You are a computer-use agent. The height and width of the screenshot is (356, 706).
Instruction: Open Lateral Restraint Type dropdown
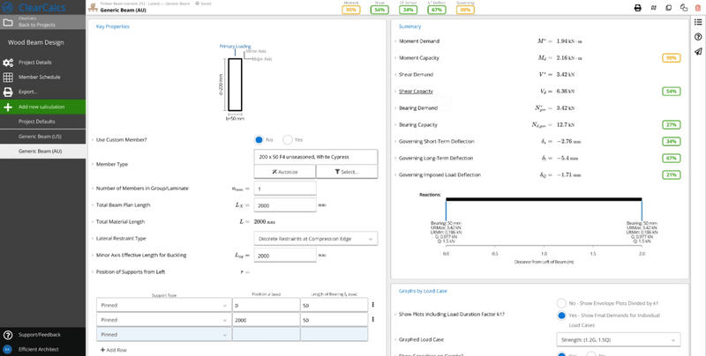pyautogui.click(x=314, y=238)
